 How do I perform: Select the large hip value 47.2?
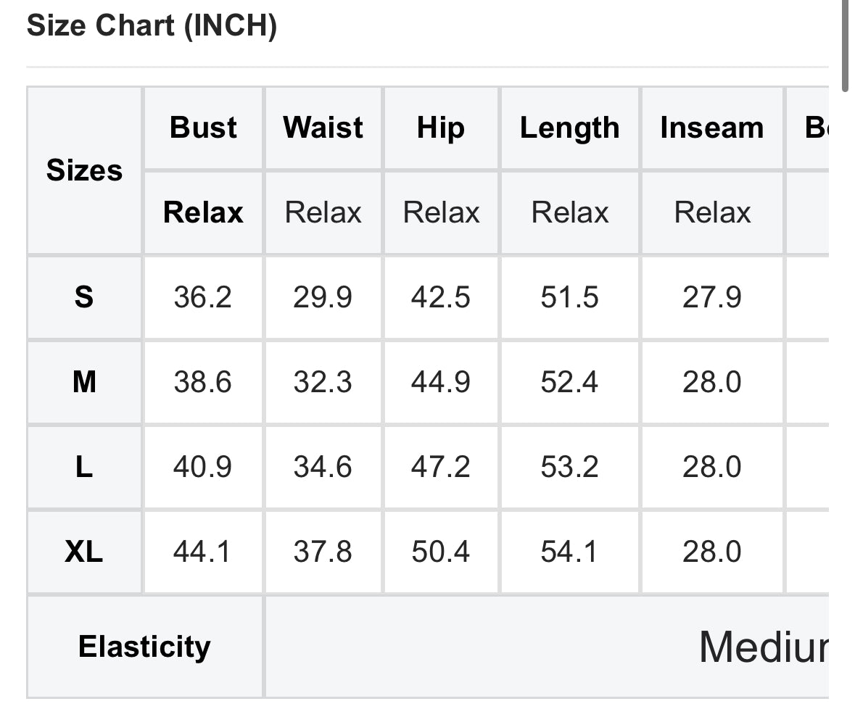point(440,467)
